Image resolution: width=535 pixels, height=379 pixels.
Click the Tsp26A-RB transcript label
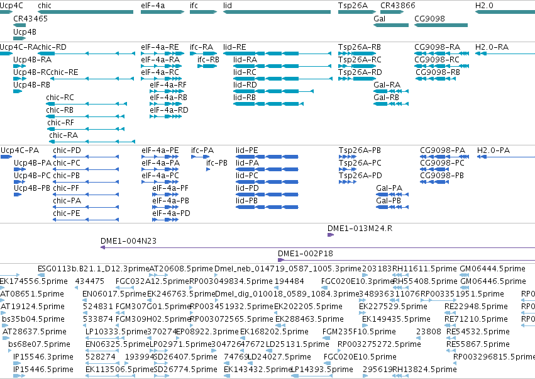pyautogui.click(x=360, y=47)
